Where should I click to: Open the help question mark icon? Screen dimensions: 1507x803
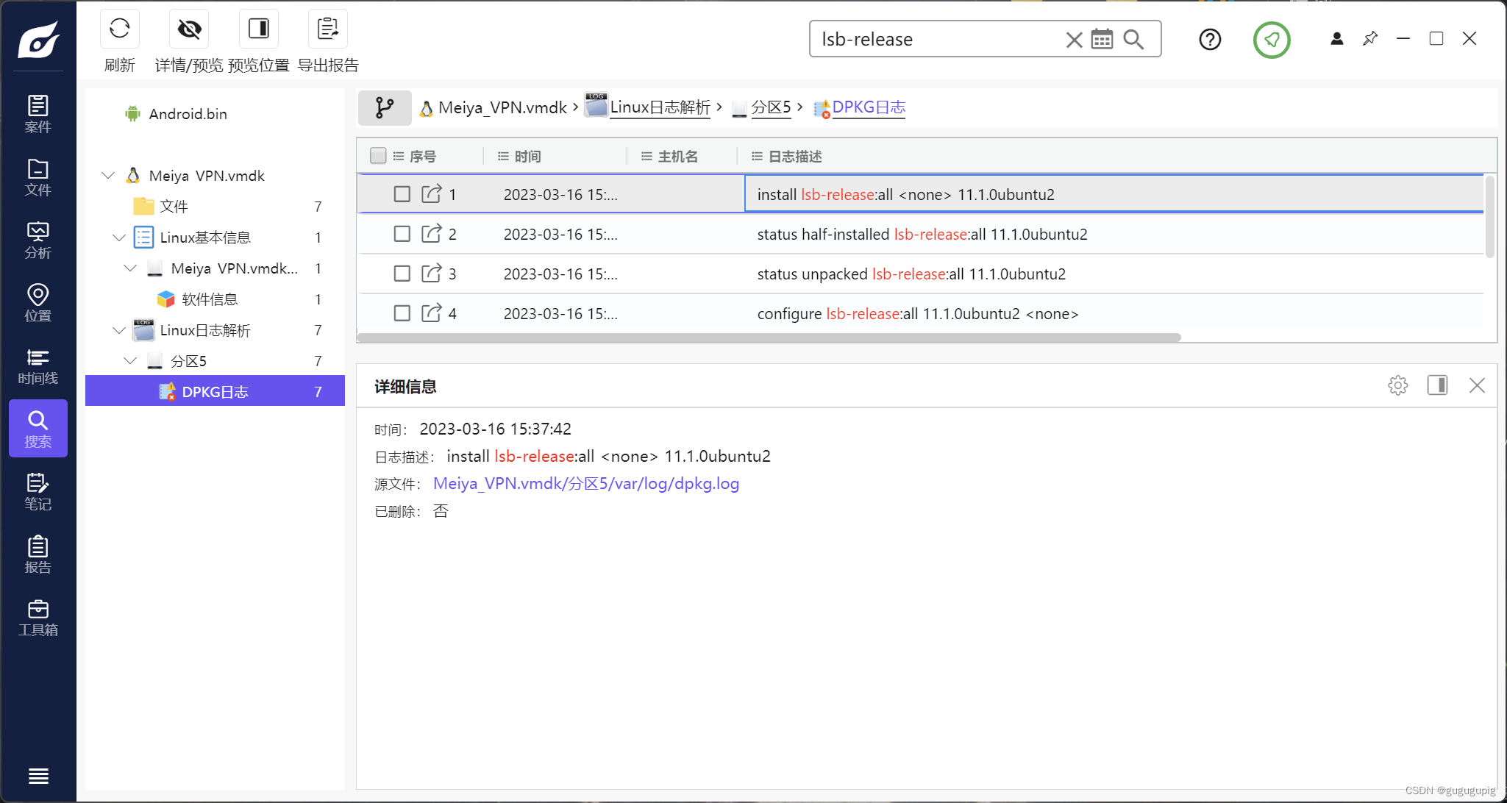[1210, 39]
